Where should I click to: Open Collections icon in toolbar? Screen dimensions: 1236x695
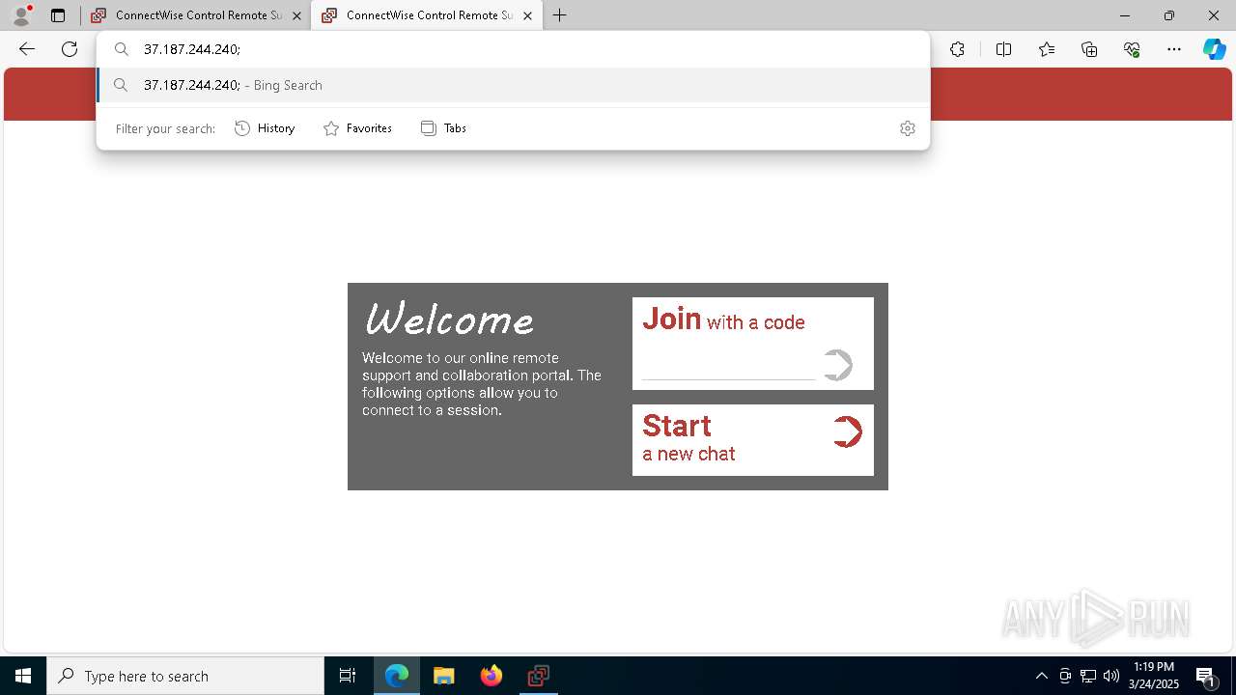click(1089, 49)
